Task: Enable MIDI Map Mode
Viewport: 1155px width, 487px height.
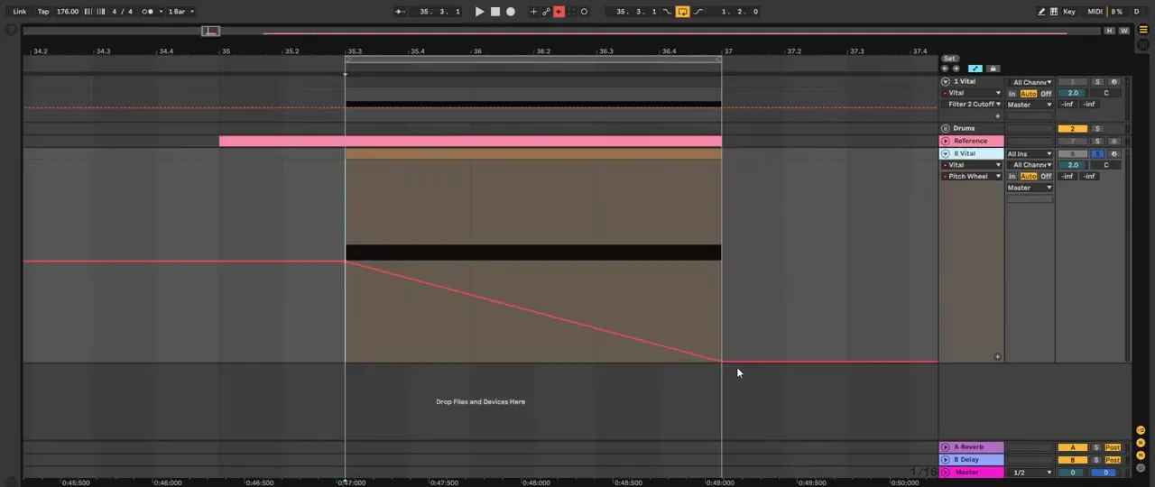Action: [1095, 12]
